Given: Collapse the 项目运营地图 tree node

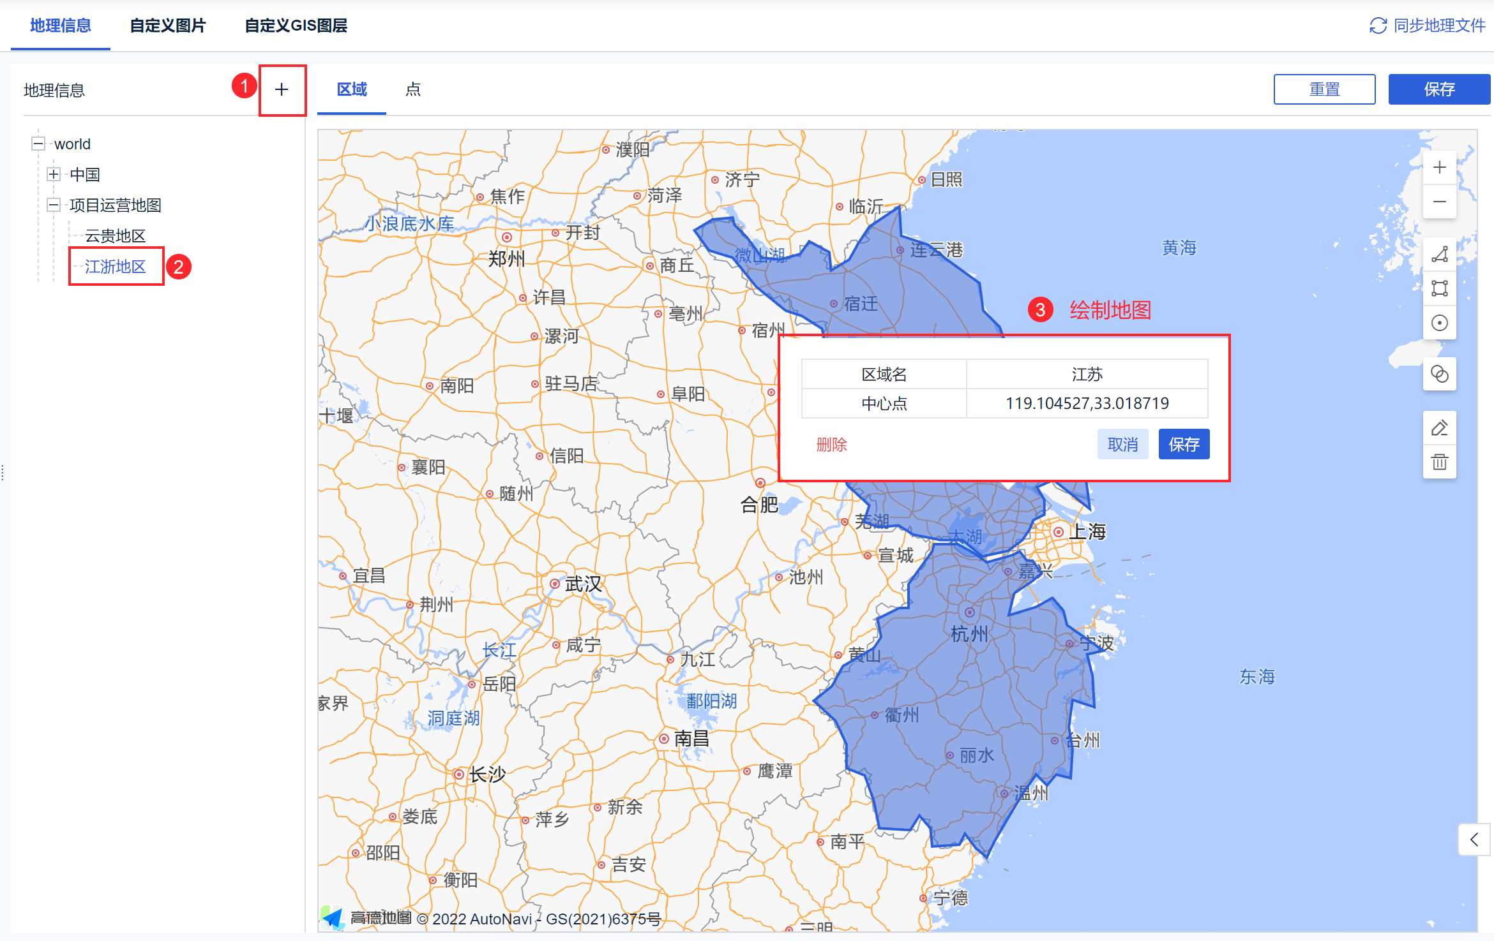Looking at the screenshot, I should click(x=54, y=205).
